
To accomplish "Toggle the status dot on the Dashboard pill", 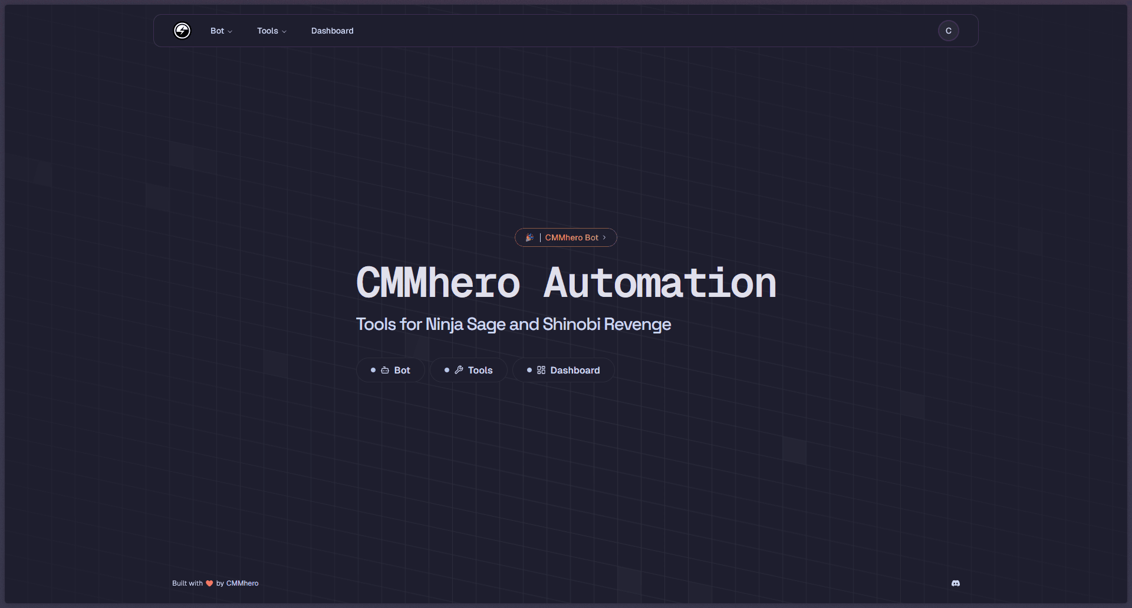I will pyautogui.click(x=529, y=370).
